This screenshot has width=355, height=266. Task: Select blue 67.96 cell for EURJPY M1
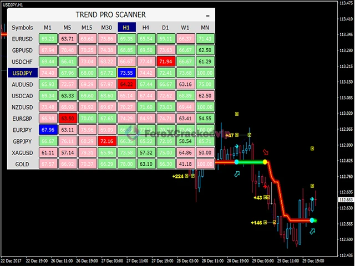48,130
